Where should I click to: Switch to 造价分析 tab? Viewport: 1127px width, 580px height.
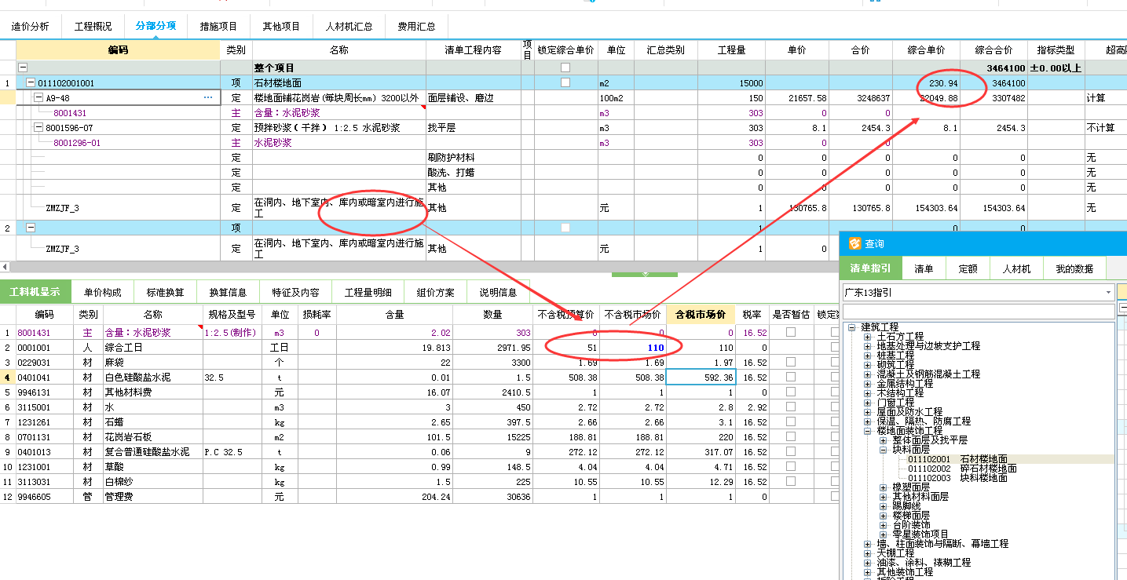point(30,26)
